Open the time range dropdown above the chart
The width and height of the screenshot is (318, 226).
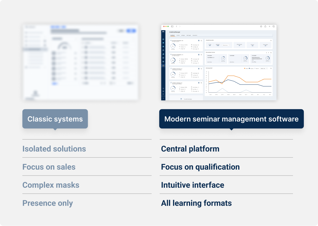click(x=264, y=68)
